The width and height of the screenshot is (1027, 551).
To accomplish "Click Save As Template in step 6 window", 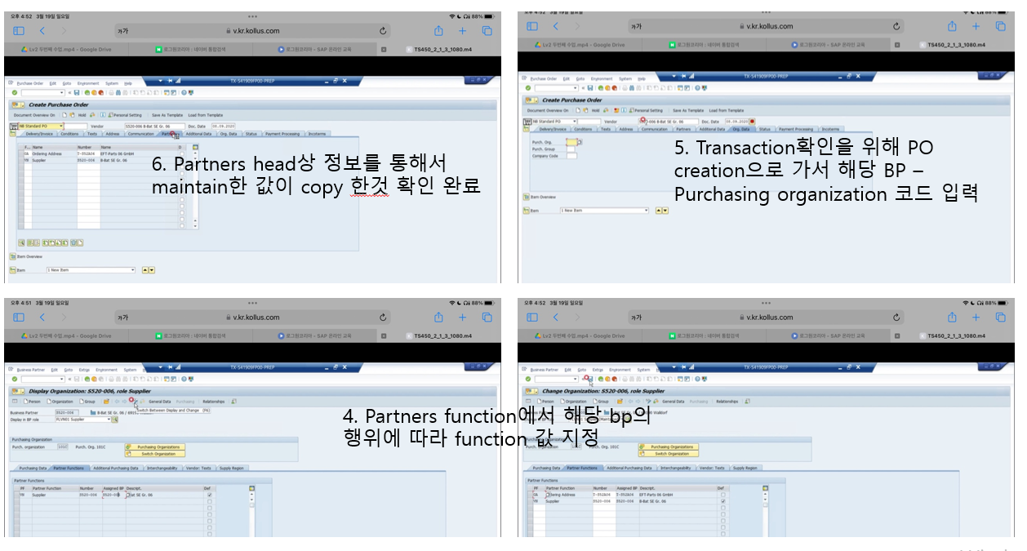I will 167,115.
